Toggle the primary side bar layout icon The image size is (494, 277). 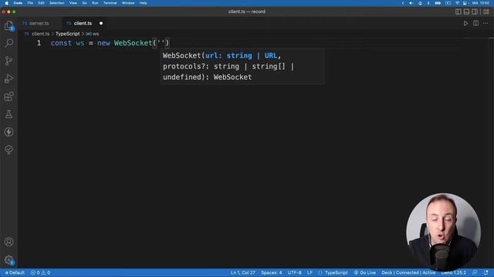point(458,12)
